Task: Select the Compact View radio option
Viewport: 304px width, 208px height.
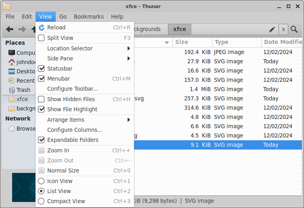Action: [x=41, y=201]
